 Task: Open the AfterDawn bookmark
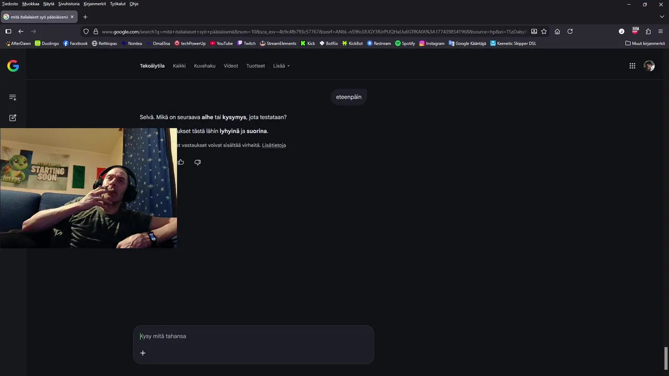pos(18,43)
